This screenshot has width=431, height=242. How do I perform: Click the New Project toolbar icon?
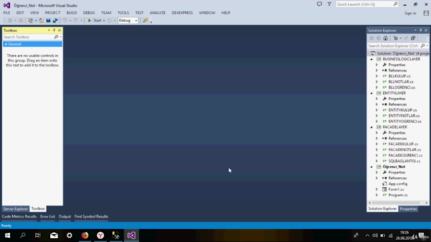click(x=30, y=21)
